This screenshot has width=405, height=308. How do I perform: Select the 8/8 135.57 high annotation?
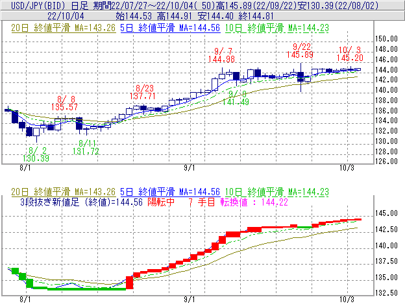click(x=64, y=103)
